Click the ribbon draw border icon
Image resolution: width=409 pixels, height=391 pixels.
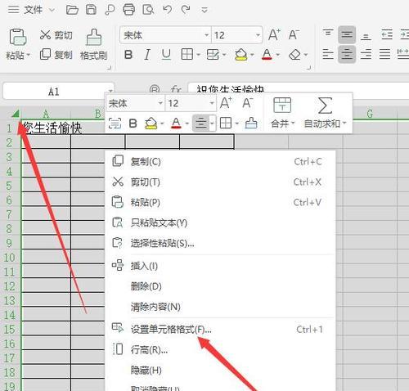coord(213,55)
